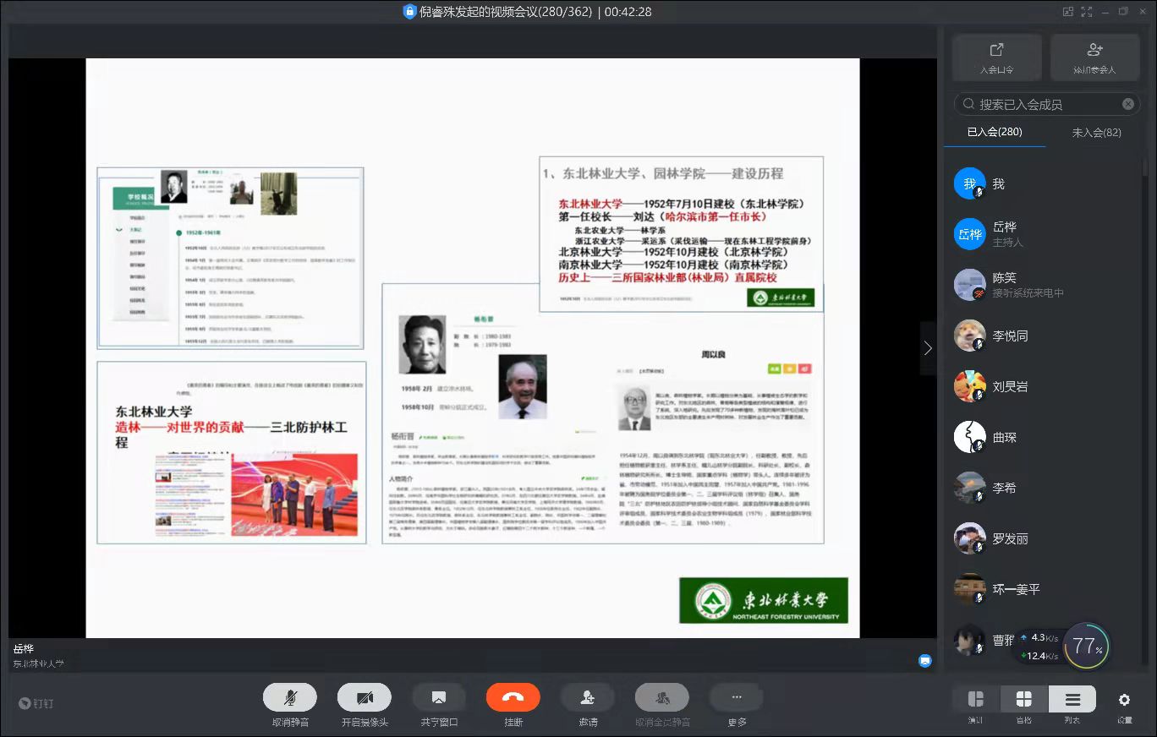
Task: Switch to speaker (演讲) view layout
Action: coord(975,700)
